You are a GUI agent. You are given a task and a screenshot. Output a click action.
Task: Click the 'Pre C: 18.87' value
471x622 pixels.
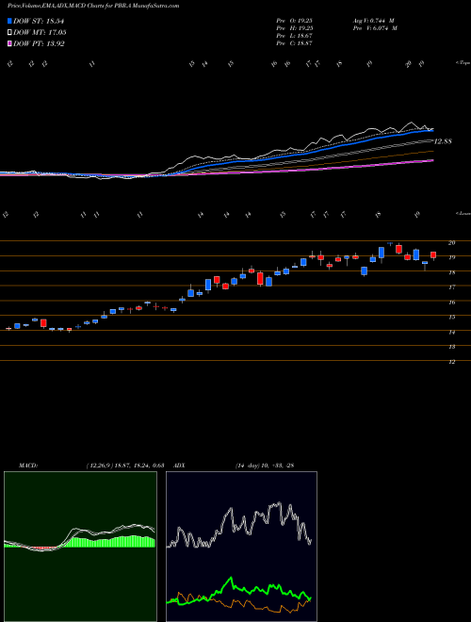click(295, 43)
